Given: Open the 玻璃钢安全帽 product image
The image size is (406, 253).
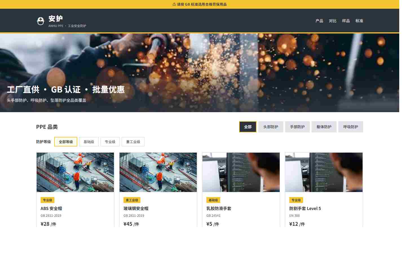Looking at the screenshot, I should (x=158, y=172).
